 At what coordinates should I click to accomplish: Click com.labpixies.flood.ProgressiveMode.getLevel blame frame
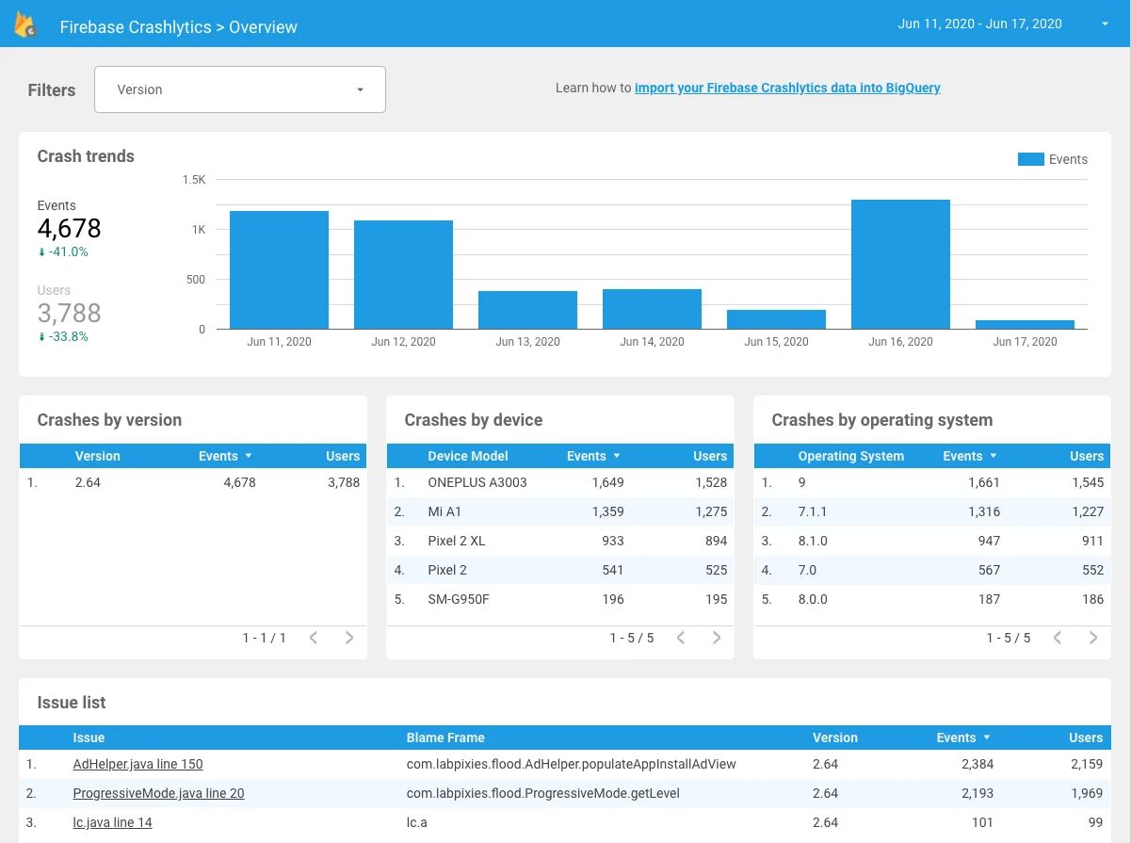pyautogui.click(x=542, y=793)
